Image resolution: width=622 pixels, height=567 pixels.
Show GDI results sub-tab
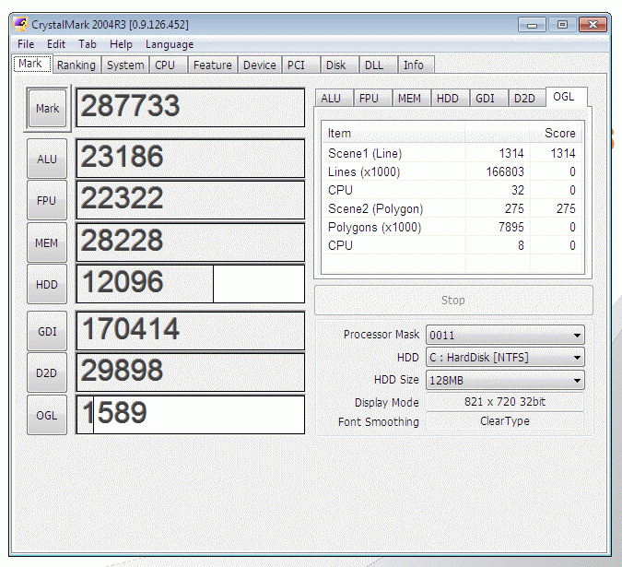tap(488, 98)
